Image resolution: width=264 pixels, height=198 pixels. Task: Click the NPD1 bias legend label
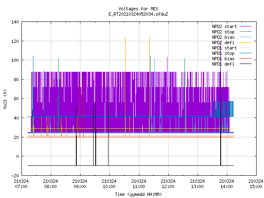point(223,59)
